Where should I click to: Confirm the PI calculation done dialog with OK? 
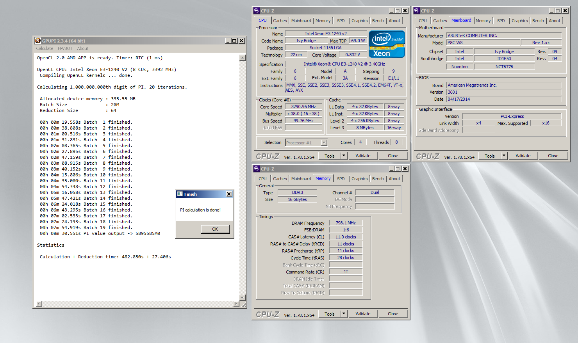coord(215,229)
